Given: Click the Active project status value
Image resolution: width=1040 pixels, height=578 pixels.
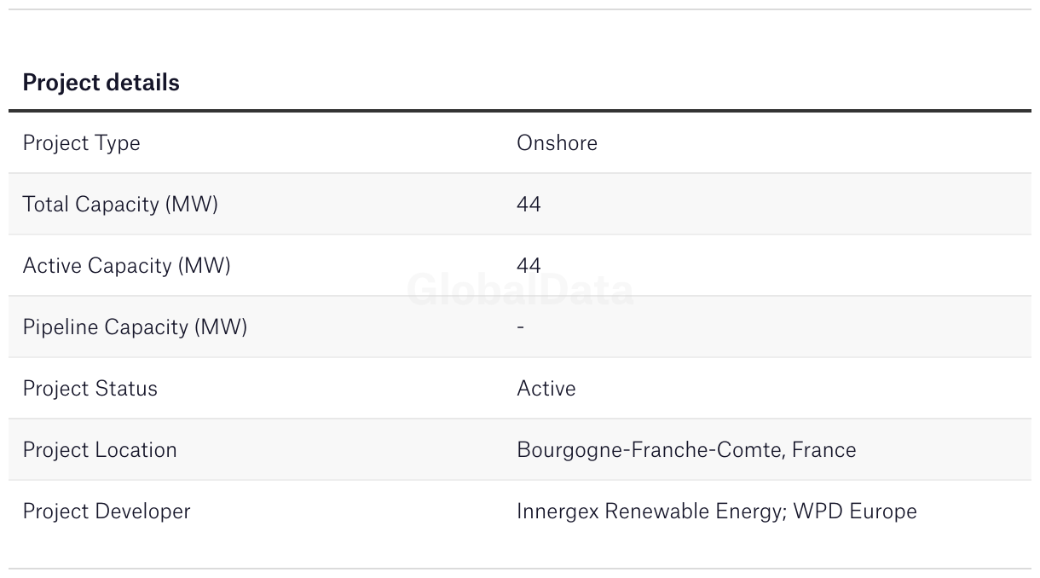Looking at the screenshot, I should [546, 388].
